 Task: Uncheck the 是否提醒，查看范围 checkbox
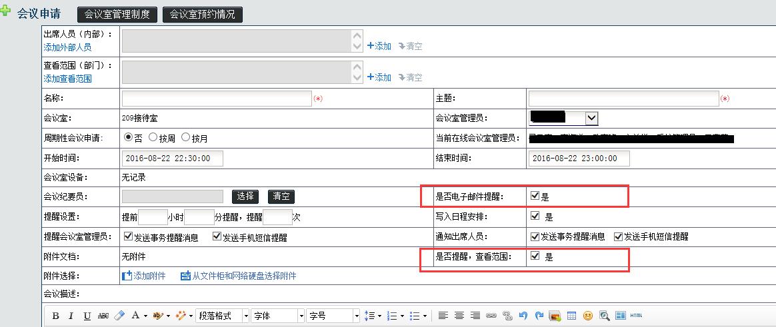click(535, 256)
